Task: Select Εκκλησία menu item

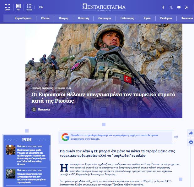Action: [x=166, y=18]
